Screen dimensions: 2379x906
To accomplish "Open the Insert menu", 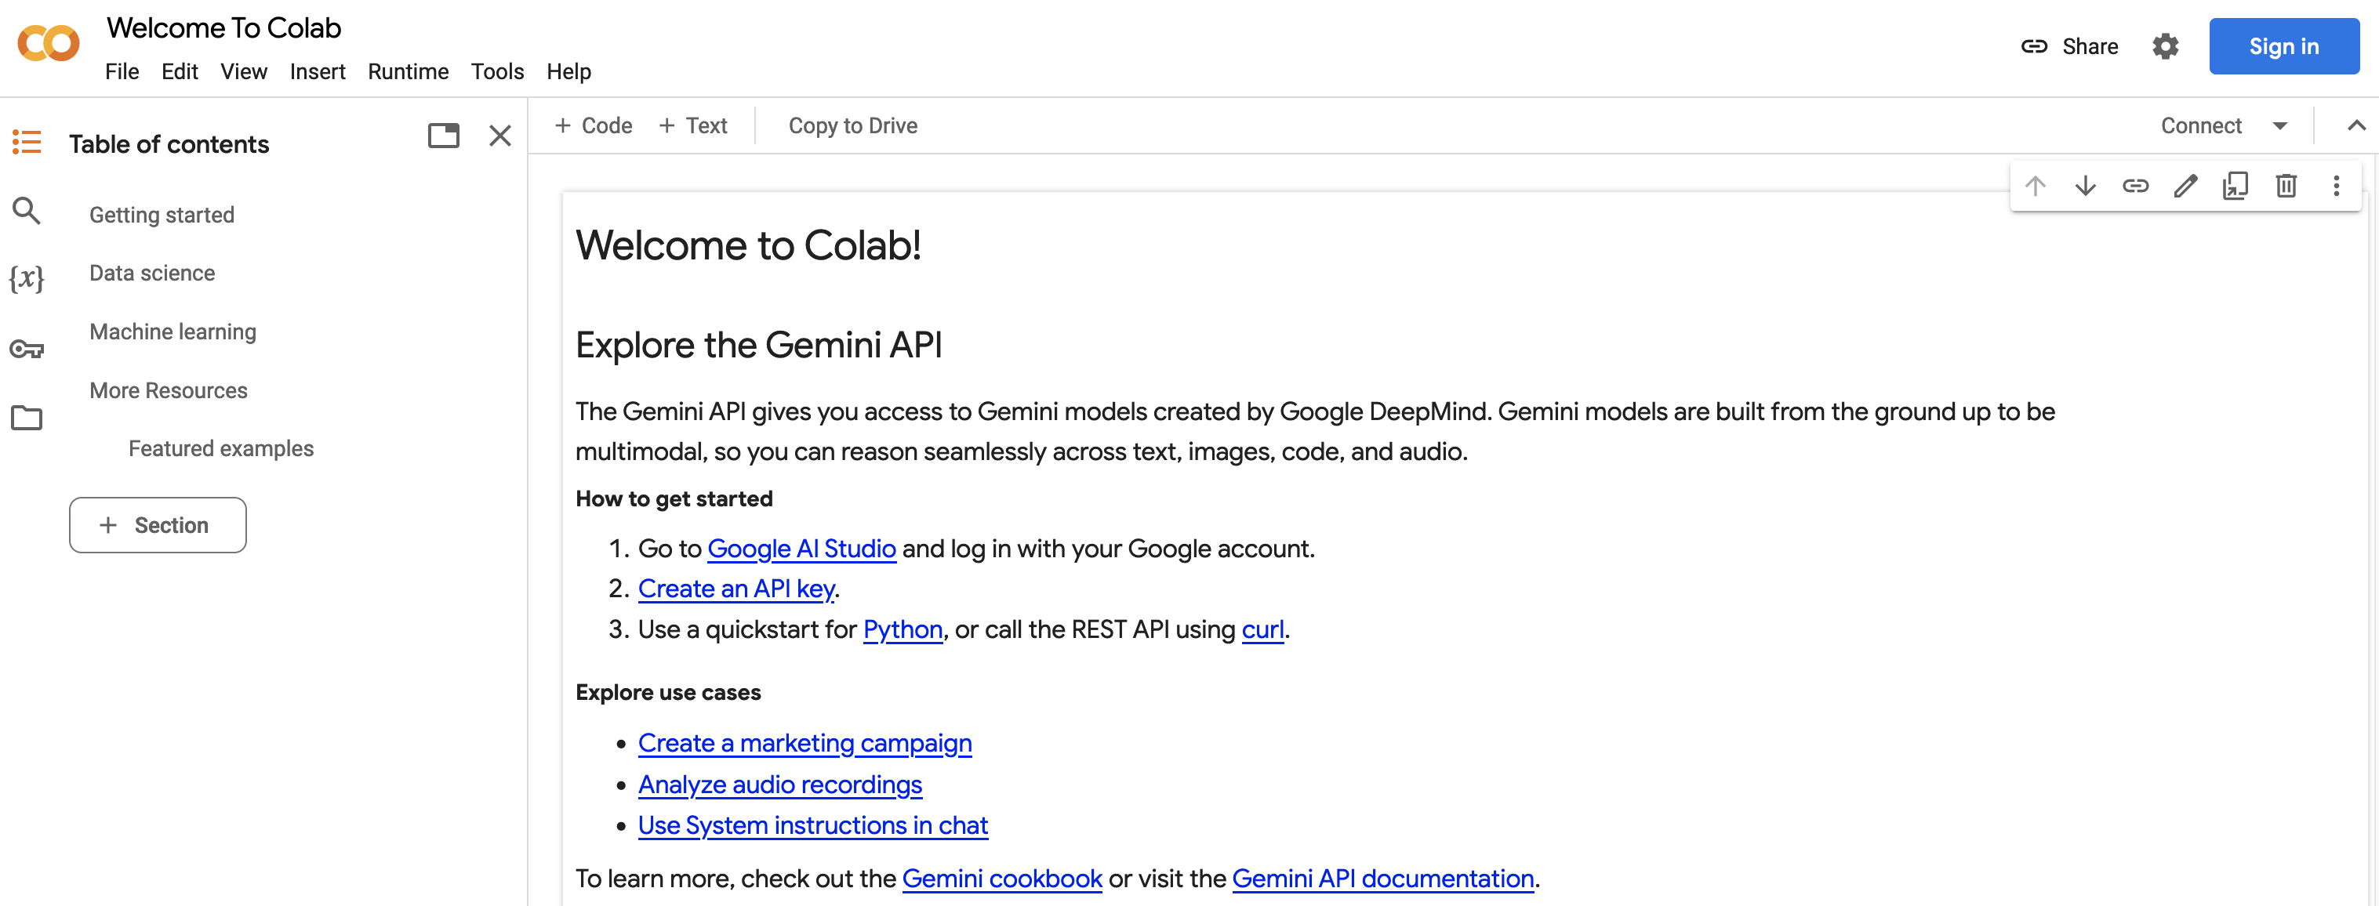I will (x=318, y=71).
